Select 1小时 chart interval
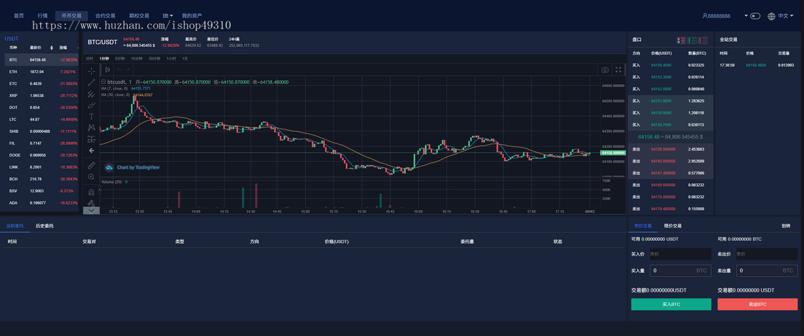 [x=172, y=58]
